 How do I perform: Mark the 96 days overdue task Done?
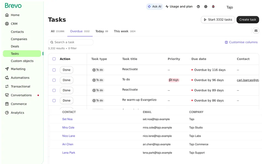pyautogui.click(x=67, y=80)
